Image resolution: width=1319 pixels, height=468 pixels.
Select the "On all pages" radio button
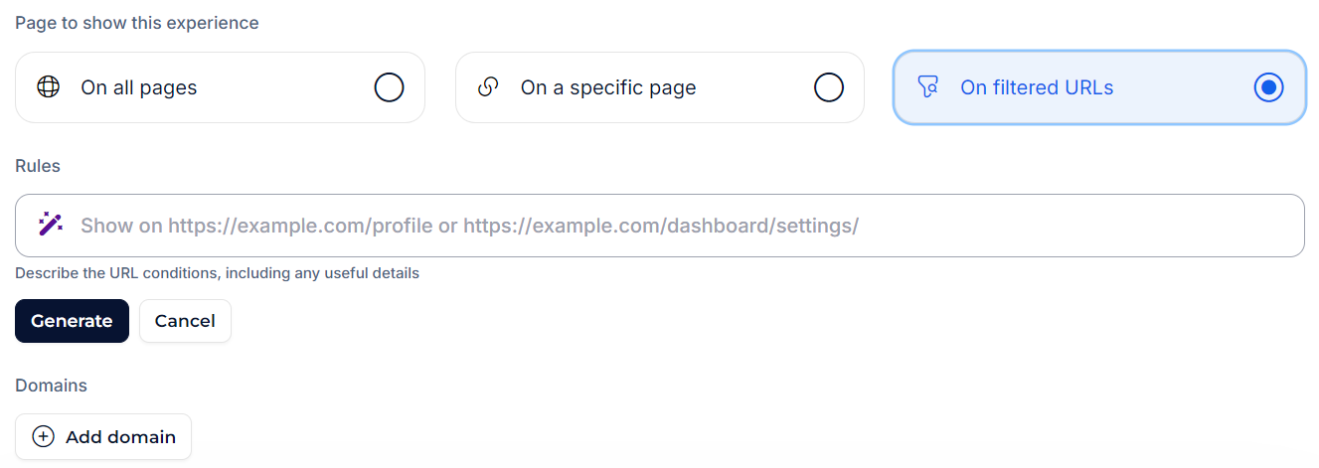pyautogui.click(x=389, y=87)
